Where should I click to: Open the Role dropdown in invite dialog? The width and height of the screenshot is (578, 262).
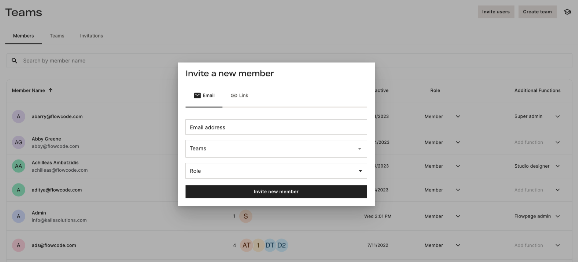[x=276, y=171]
